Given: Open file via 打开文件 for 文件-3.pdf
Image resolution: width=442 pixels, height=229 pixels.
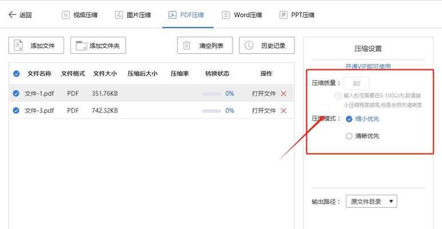Looking at the screenshot, I should 264,111.
